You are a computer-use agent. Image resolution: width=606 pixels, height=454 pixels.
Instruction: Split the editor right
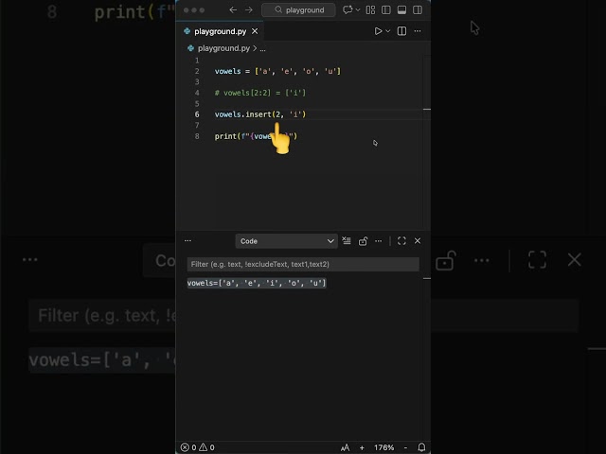pyautogui.click(x=401, y=31)
